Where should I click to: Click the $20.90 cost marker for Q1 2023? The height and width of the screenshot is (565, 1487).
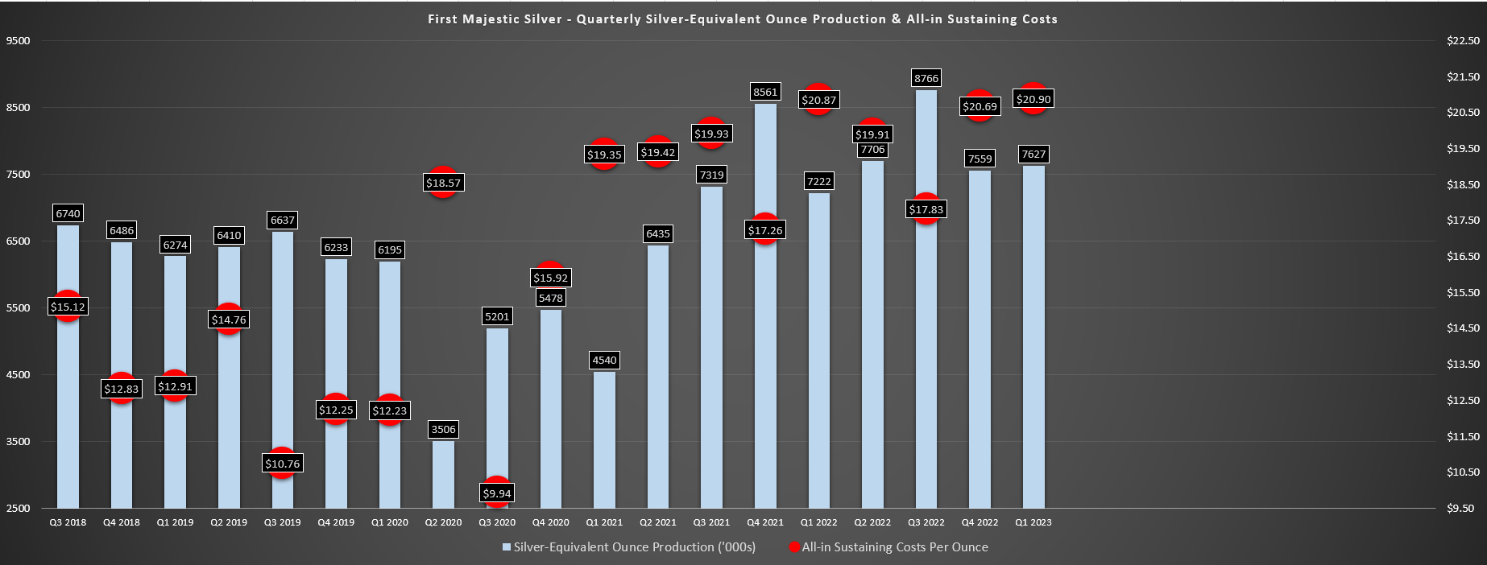tap(1033, 99)
